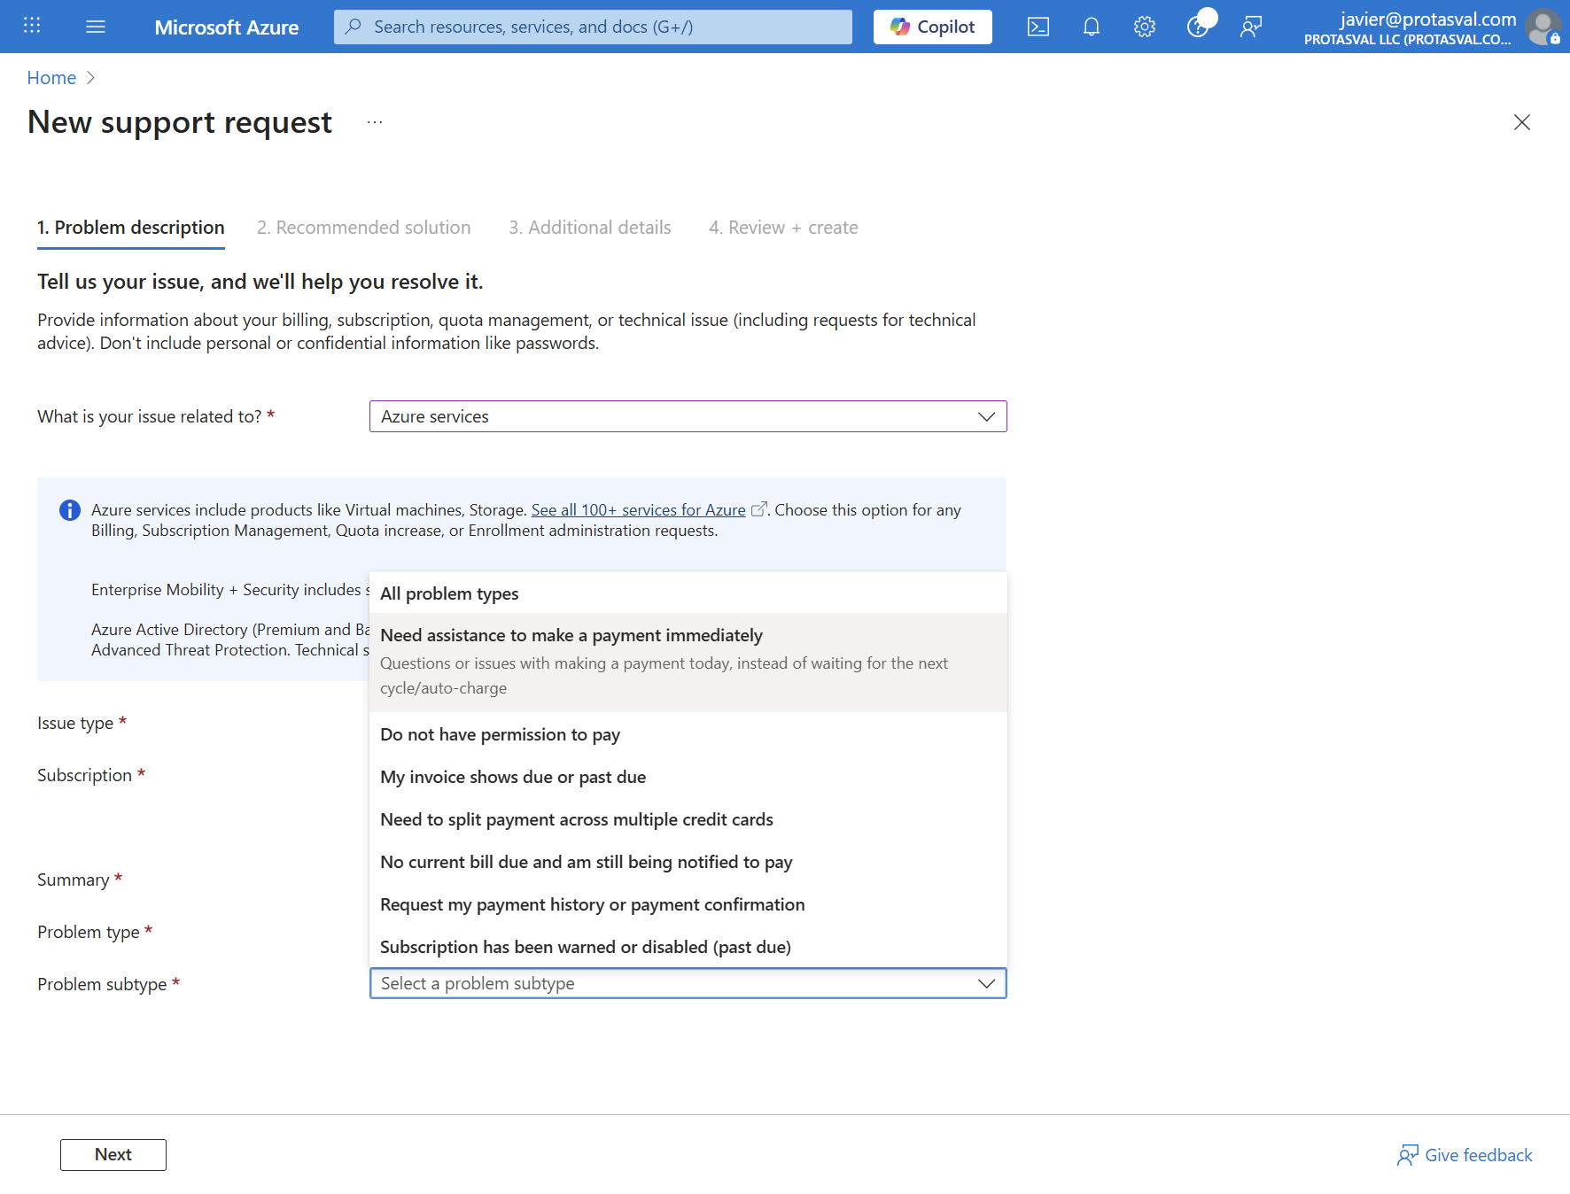The image size is (1570, 1194).
Task: Click the external link icon after Azure services link
Action: tap(758, 509)
